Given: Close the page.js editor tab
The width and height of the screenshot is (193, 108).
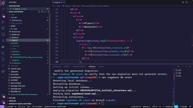Looking at the screenshot, I should coord(64,2).
